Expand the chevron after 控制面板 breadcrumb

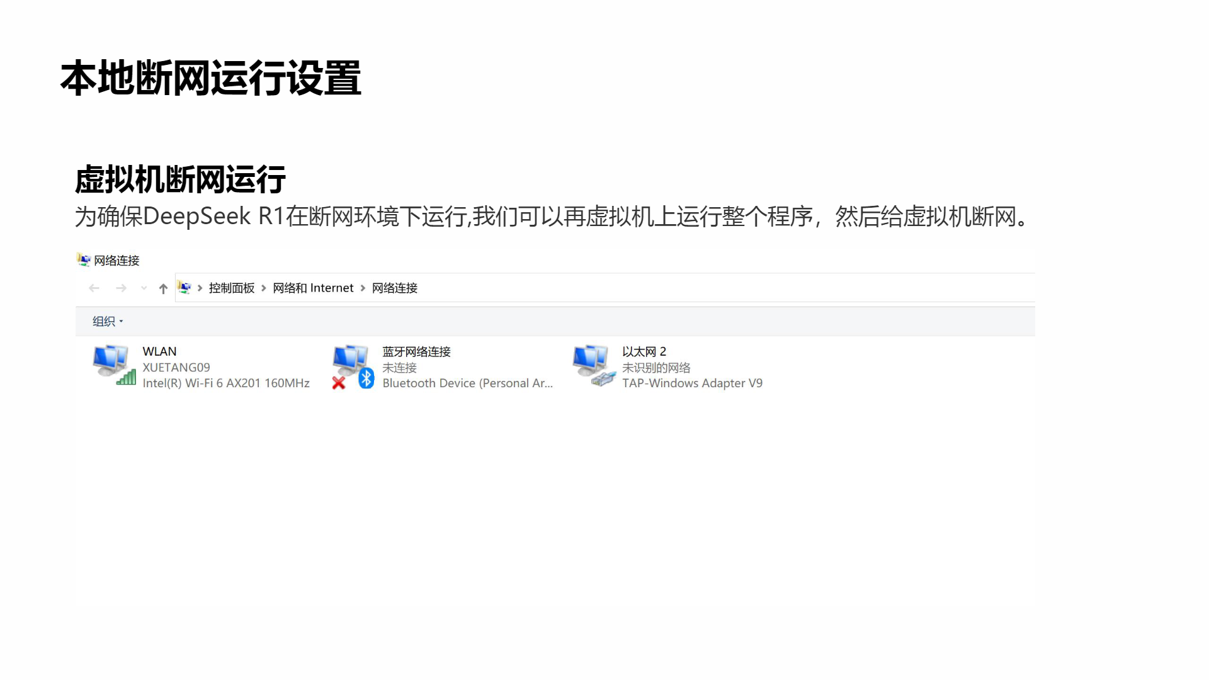point(264,288)
